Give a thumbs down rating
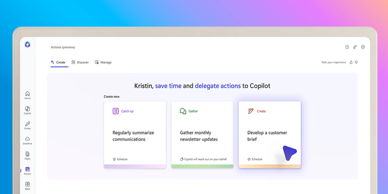 356,62
